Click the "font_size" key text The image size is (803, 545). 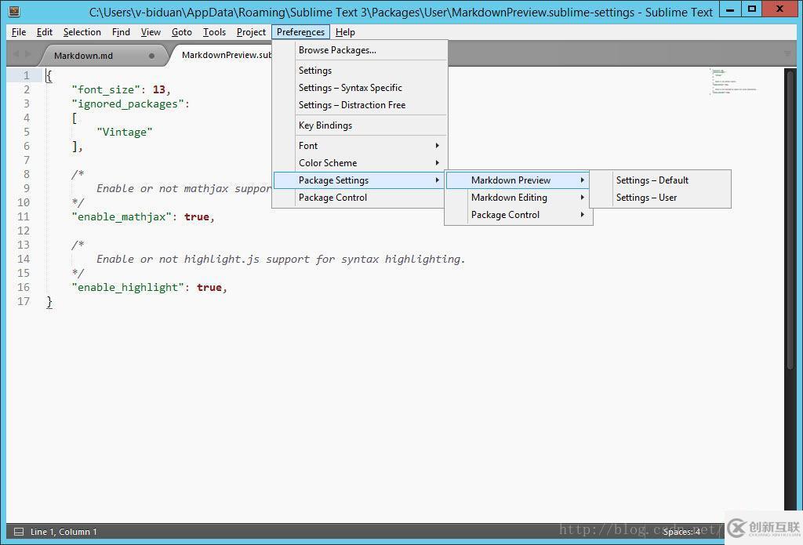pyautogui.click(x=106, y=89)
